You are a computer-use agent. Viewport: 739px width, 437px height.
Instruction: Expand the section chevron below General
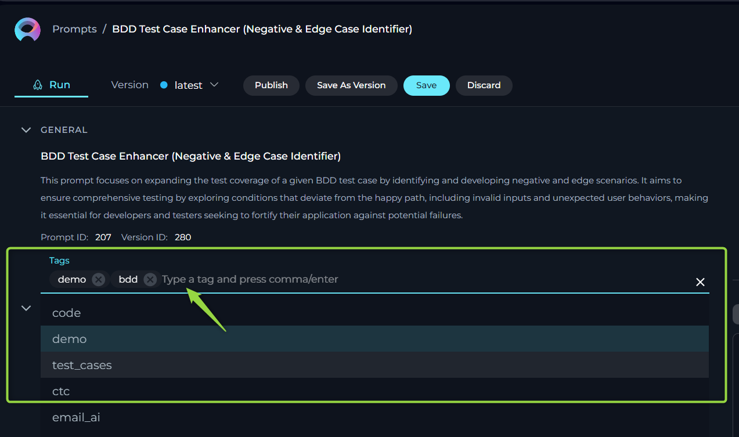(26, 308)
